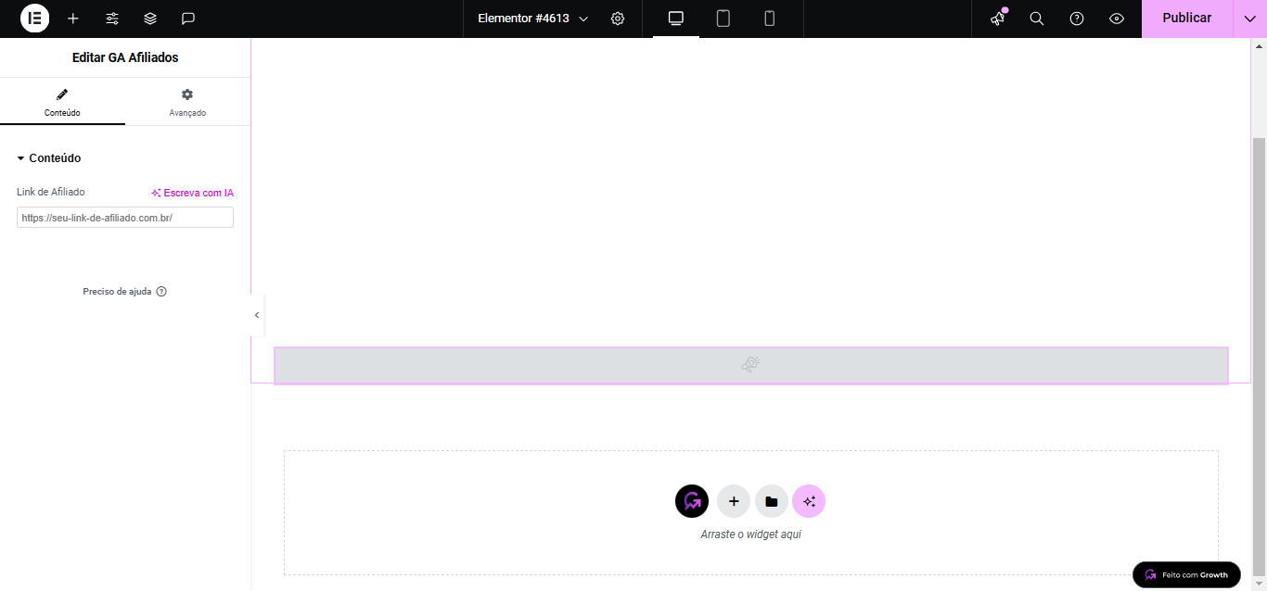The image size is (1267, 591).
Task: Switch to desktop preview mode
Action: pos(676,19)
